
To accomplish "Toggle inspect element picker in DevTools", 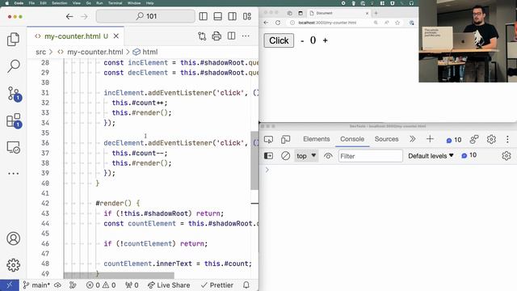I will point(268,139).
